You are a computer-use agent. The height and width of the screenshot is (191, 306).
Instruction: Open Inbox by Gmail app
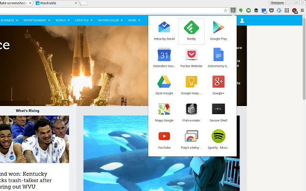click(164, 31)
